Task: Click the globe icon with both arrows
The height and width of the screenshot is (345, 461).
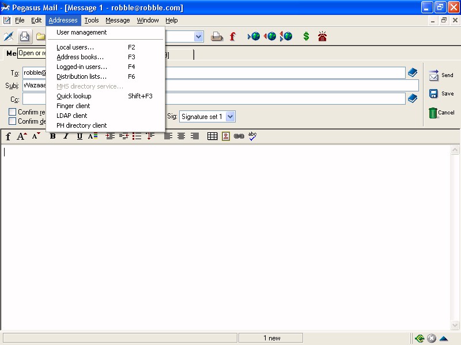Action: coord(286,36)
